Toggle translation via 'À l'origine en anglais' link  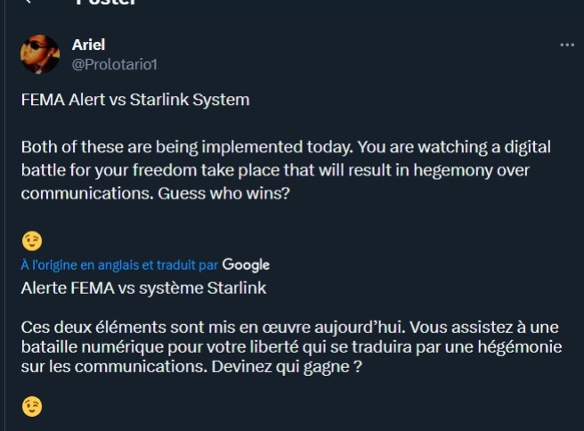[x=119, y=264]
